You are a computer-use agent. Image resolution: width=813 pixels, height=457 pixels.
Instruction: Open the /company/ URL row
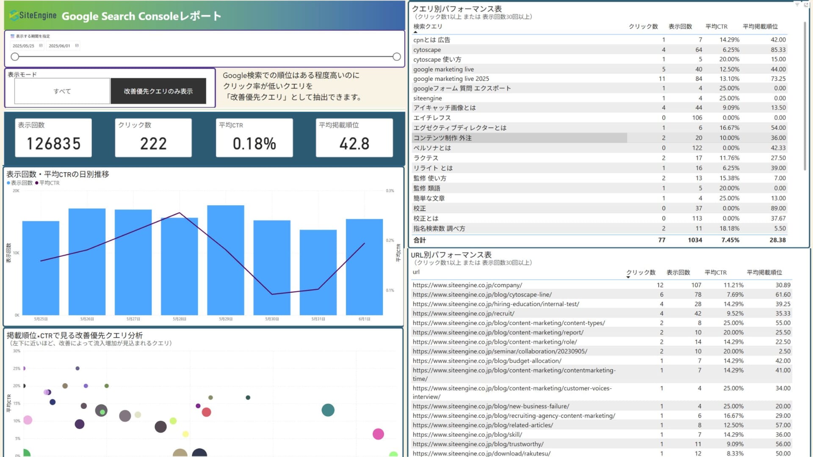pos(601,285)
